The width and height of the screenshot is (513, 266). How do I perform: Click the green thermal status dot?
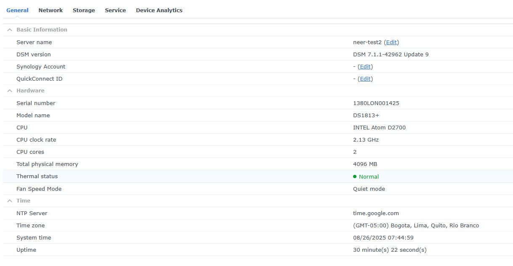click(x=355, y=176)
